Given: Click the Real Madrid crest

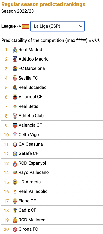Looking at the screenshot, I should coord(15,50).
